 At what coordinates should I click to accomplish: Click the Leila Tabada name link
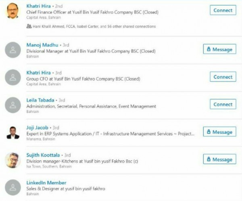40,100
